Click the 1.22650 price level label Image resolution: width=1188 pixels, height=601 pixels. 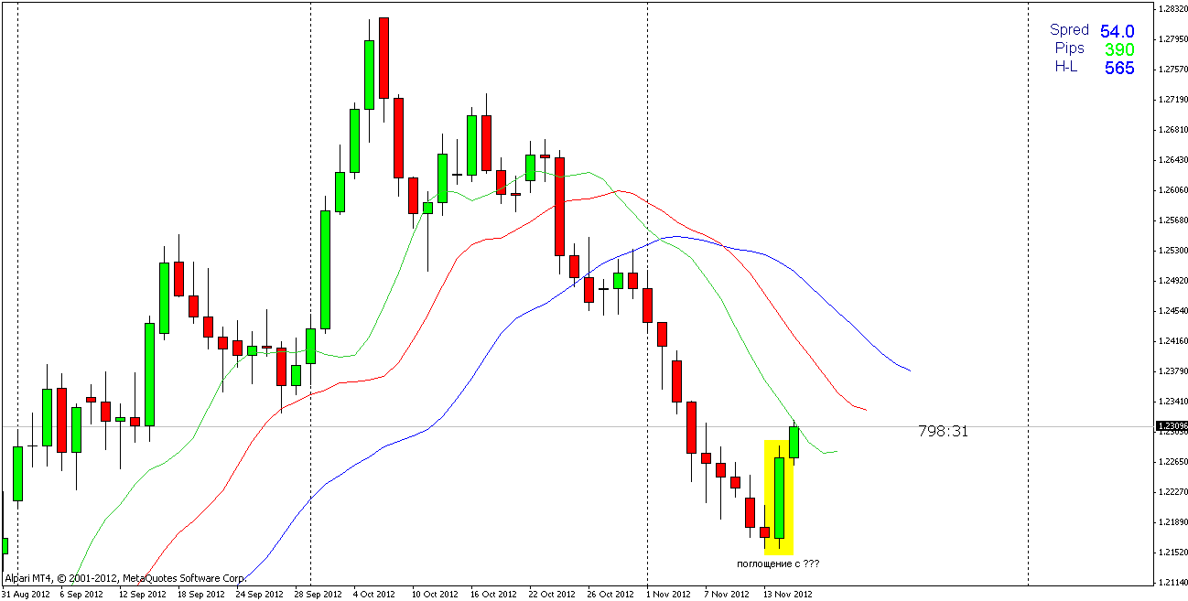tap(1172, 461)
